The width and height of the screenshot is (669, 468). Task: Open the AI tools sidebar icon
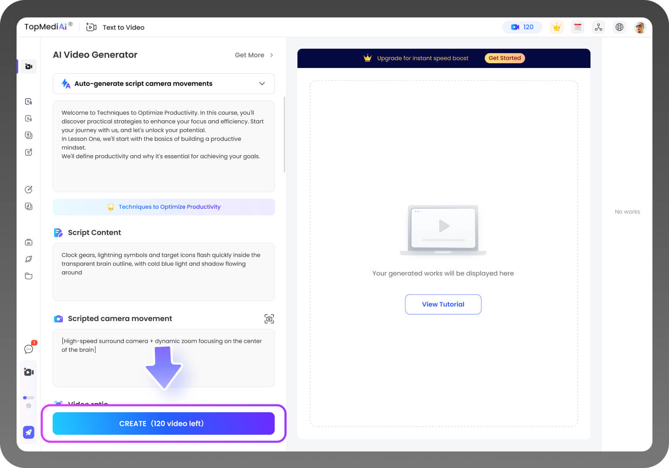(28, 242)
